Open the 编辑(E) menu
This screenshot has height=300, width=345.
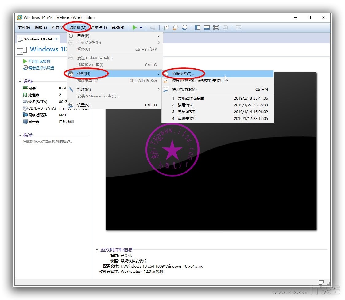[41, 28]
